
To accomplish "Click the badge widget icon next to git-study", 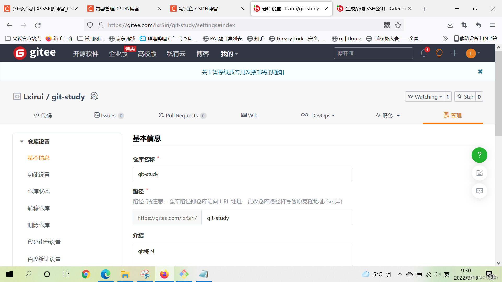I will coord(94,96).
